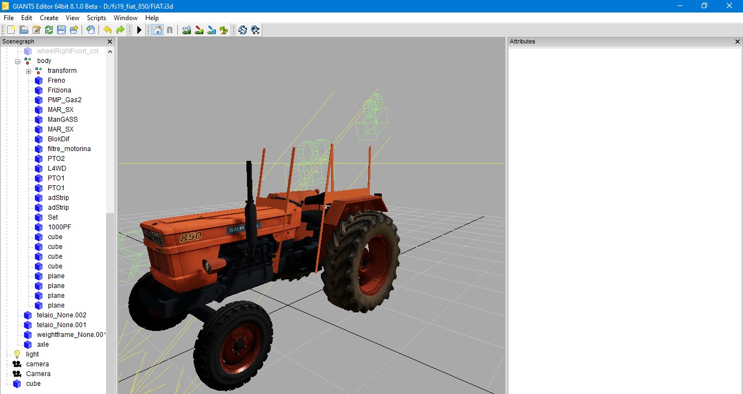Open the View menu

pos(72,18)
